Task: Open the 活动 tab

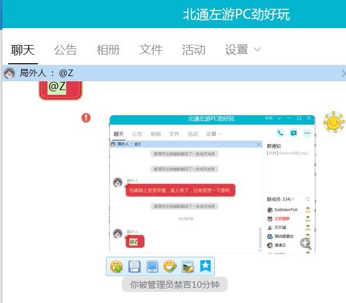Action: (x=194, y=50)
